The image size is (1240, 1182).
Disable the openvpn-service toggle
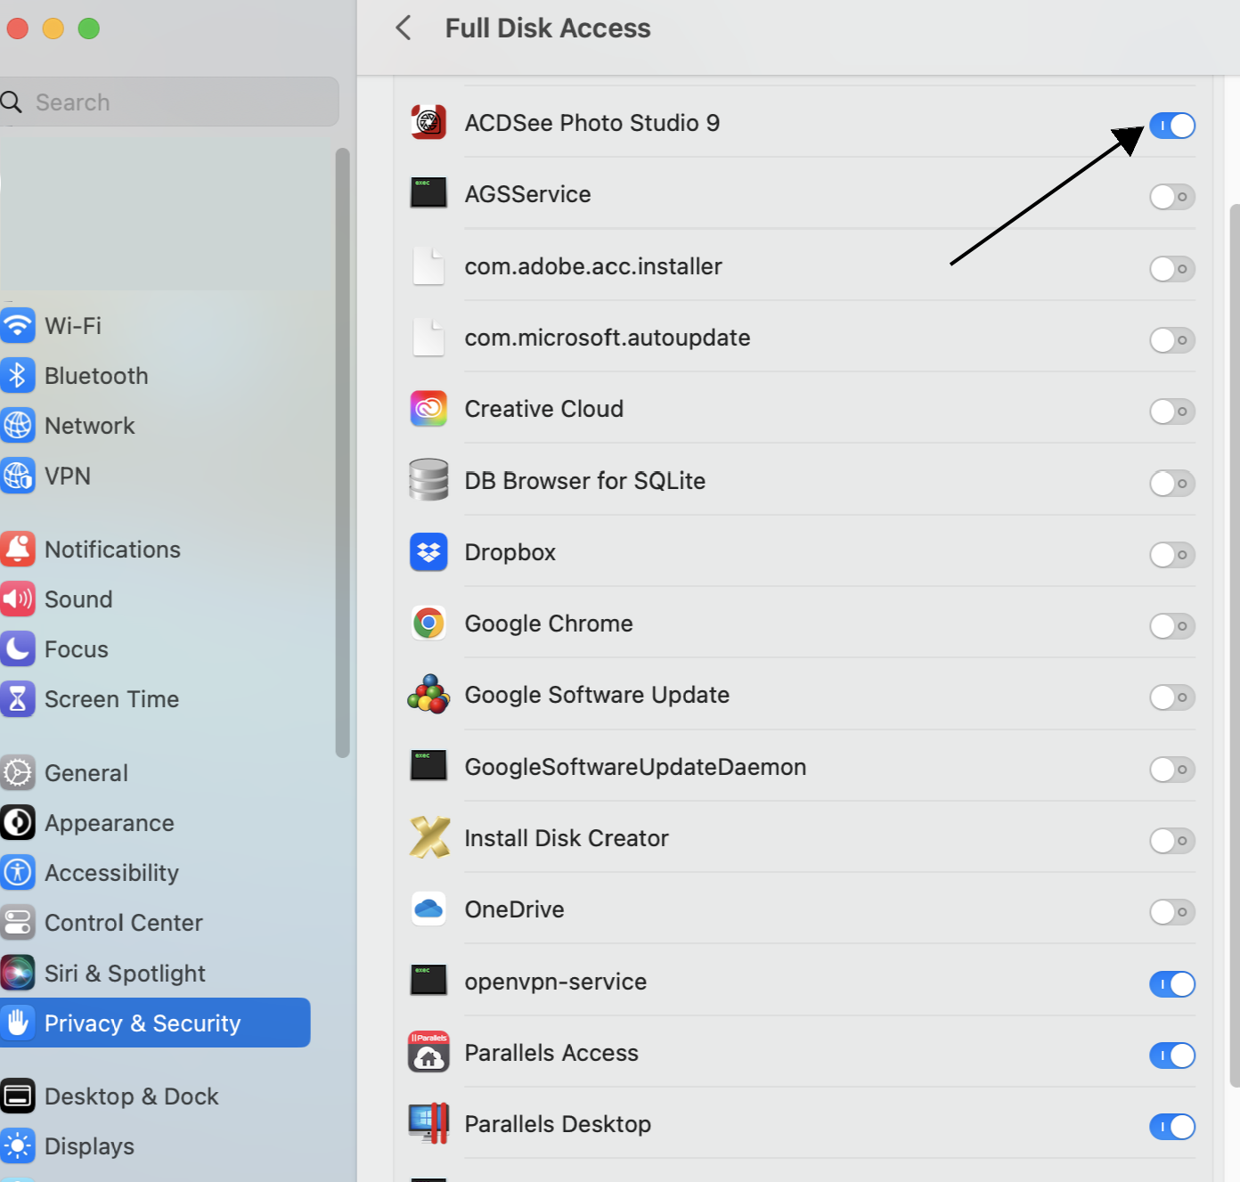(x=1171, y=983)
